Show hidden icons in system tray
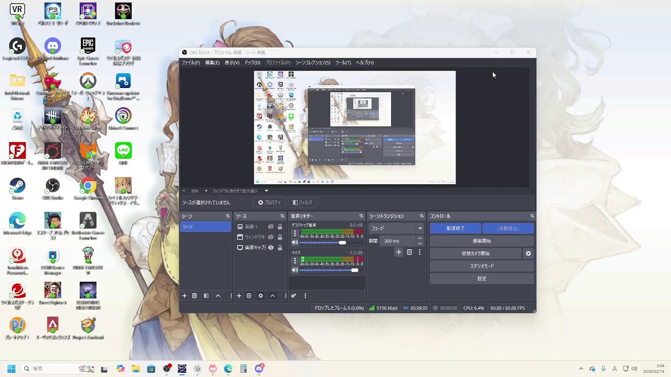The height and width of the screenshot is (377, 671). pyautogui.click(x=581, y=369)
